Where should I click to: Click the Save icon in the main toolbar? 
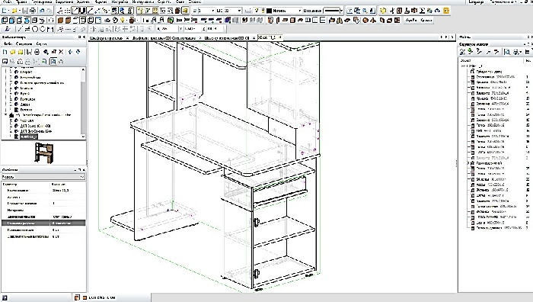[25, 11]
